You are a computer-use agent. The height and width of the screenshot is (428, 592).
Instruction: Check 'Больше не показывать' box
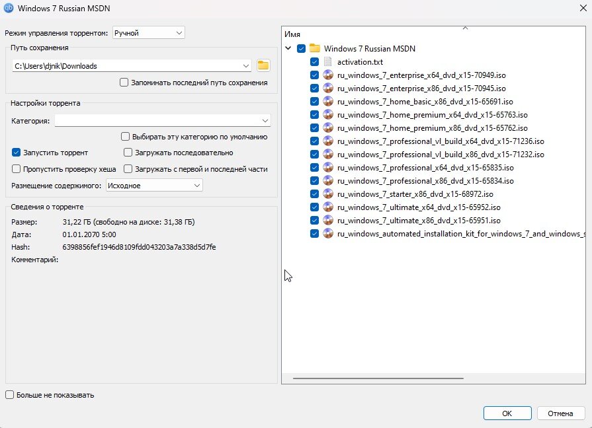tap(9, 394)
